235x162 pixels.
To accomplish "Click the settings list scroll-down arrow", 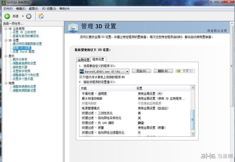I will [x=192, y=134].
